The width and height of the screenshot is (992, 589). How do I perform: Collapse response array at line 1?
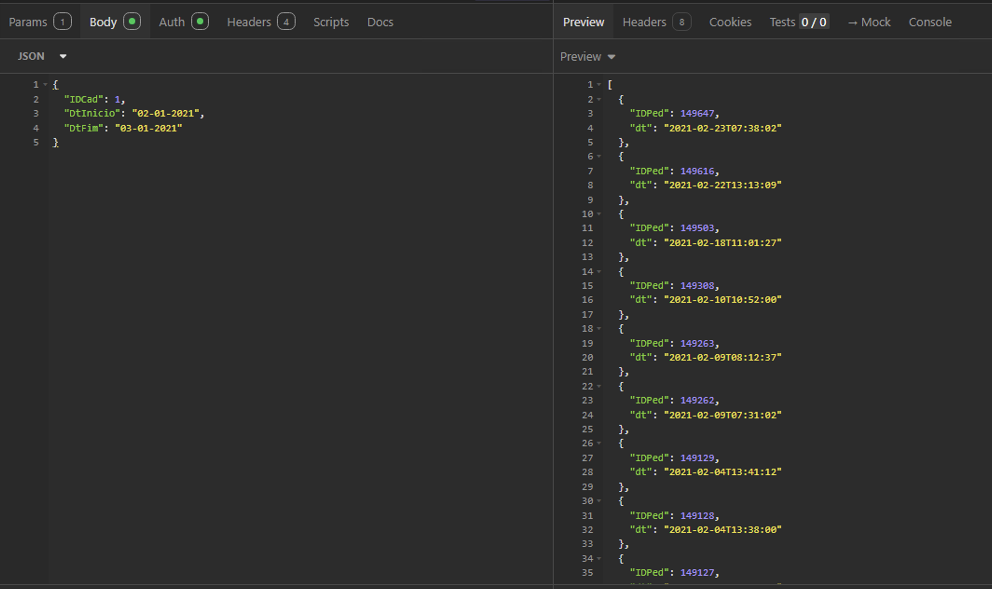tap(599, 85)
